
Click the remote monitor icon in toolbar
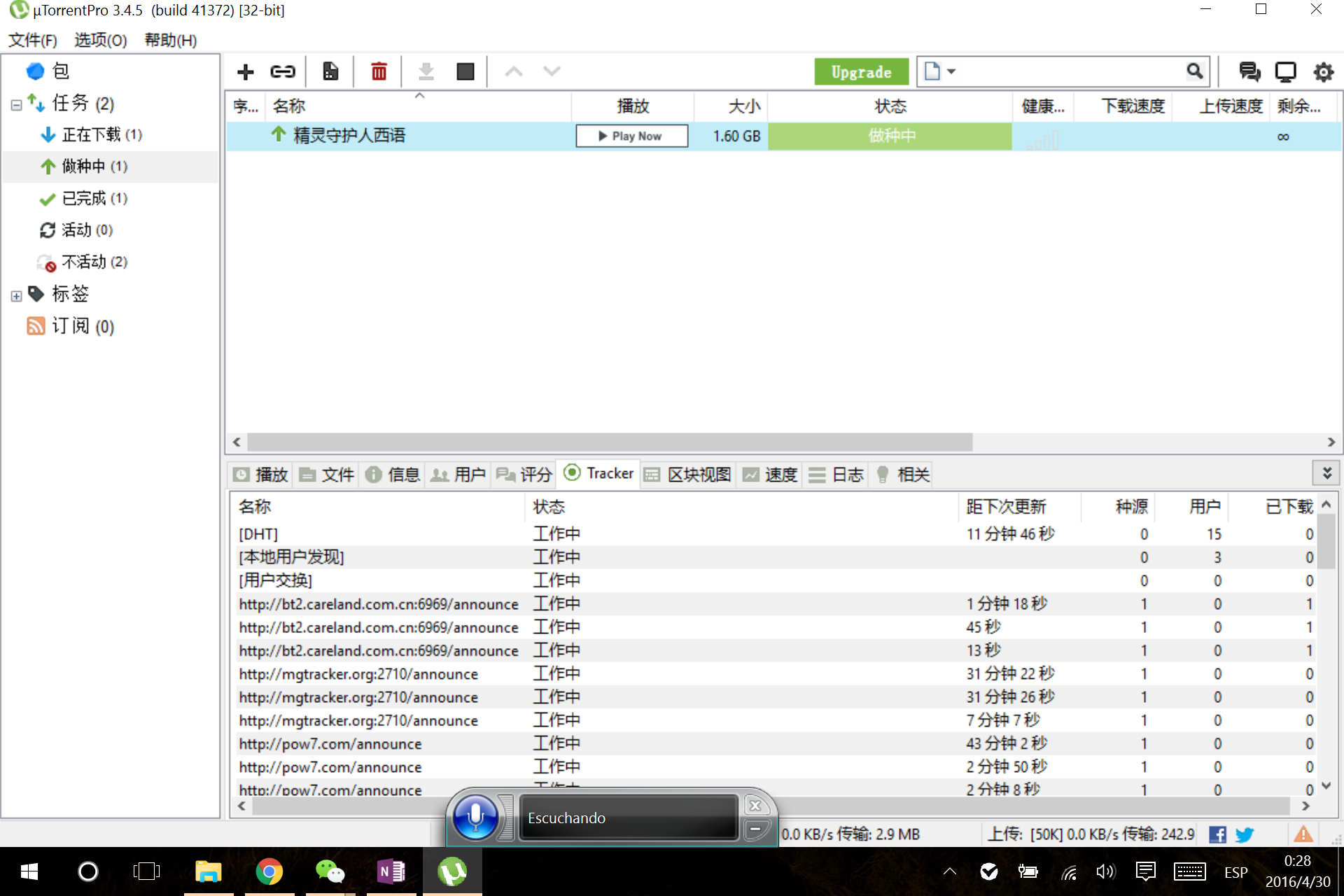[1286, 71]
